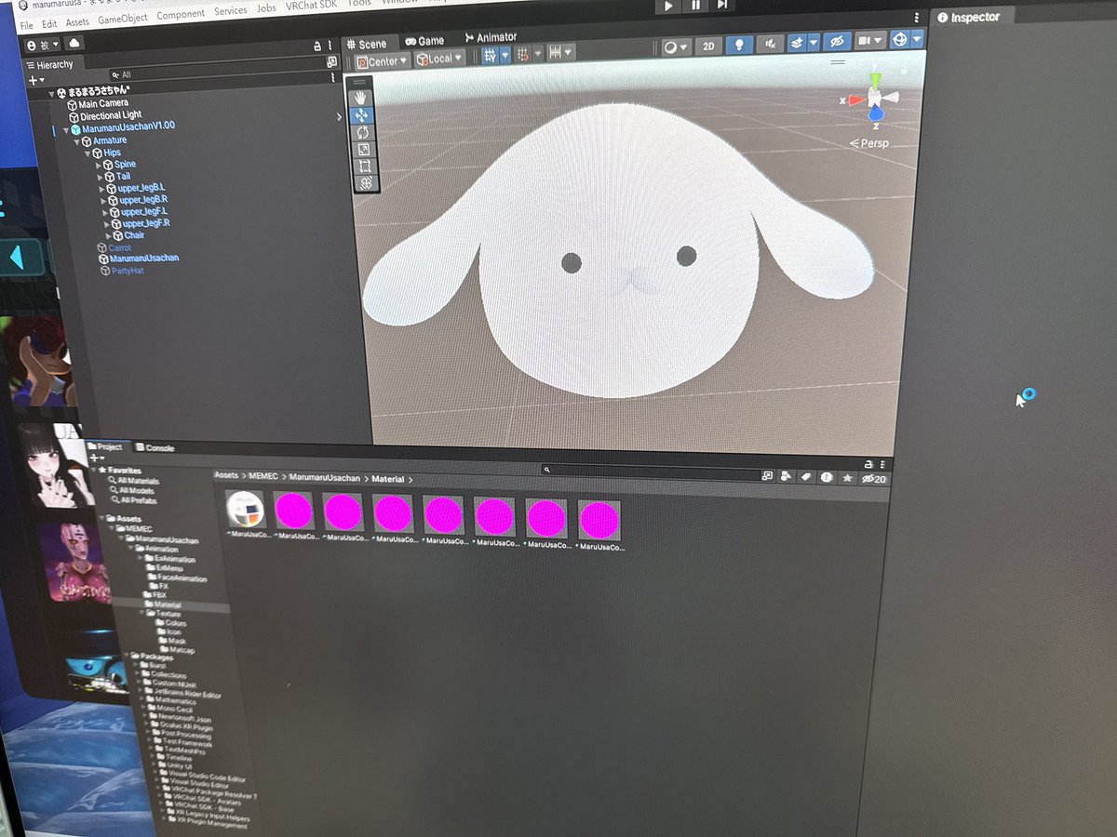Click the Step frame button
This screenshot has height=837, width=1117.
(722, 6)
